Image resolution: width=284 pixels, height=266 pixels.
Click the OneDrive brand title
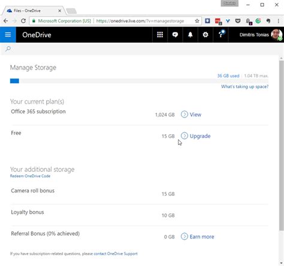click(x=37, y=35)
